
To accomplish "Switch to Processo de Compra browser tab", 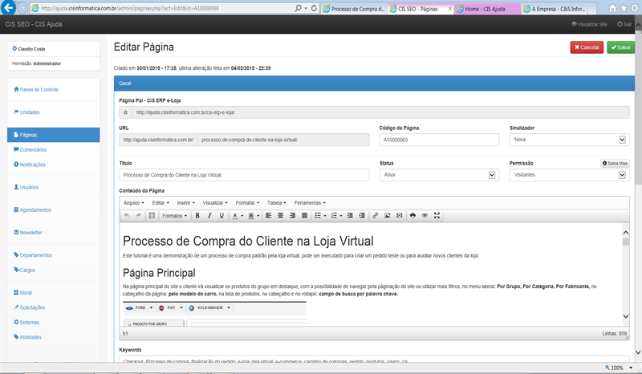I will pyautogui.click(x=354, y=9).
